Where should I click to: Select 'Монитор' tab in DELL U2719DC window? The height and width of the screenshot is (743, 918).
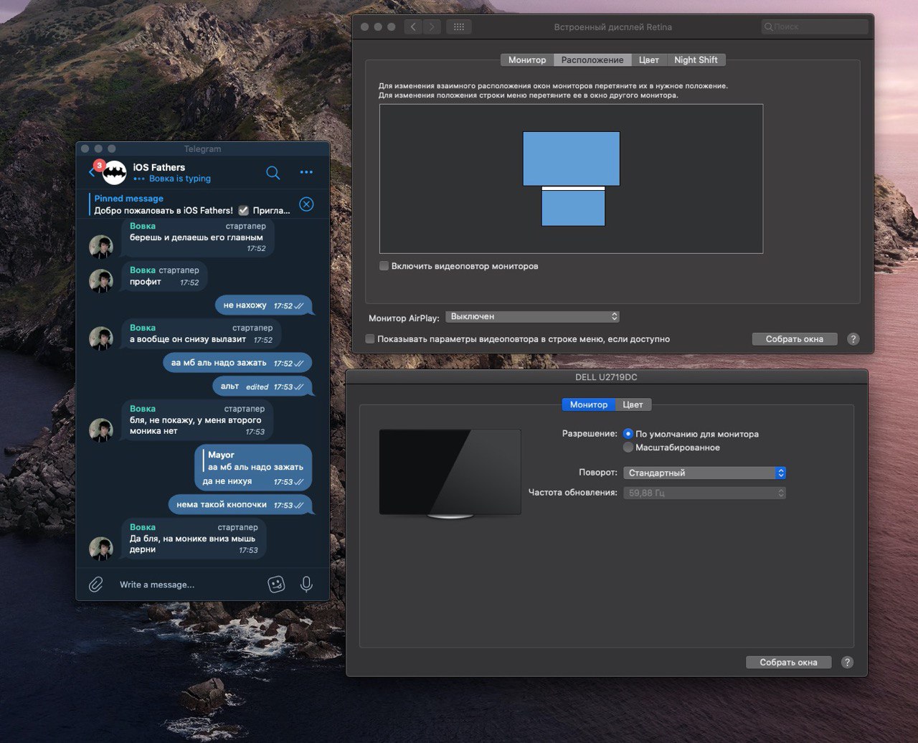click(589, 404)
